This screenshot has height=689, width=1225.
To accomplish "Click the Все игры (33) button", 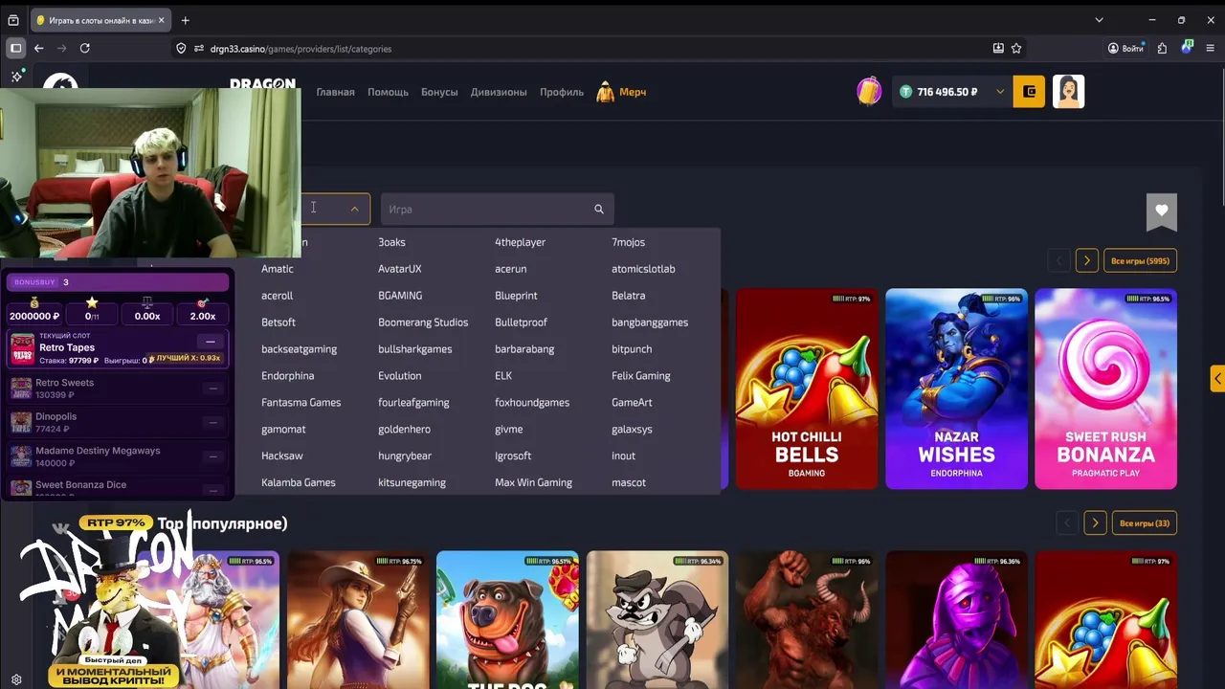I will tap(1145, 523).
